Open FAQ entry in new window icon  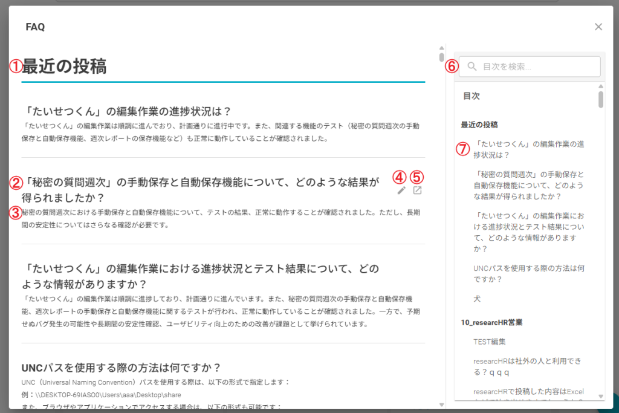click(x=417, y=190)
